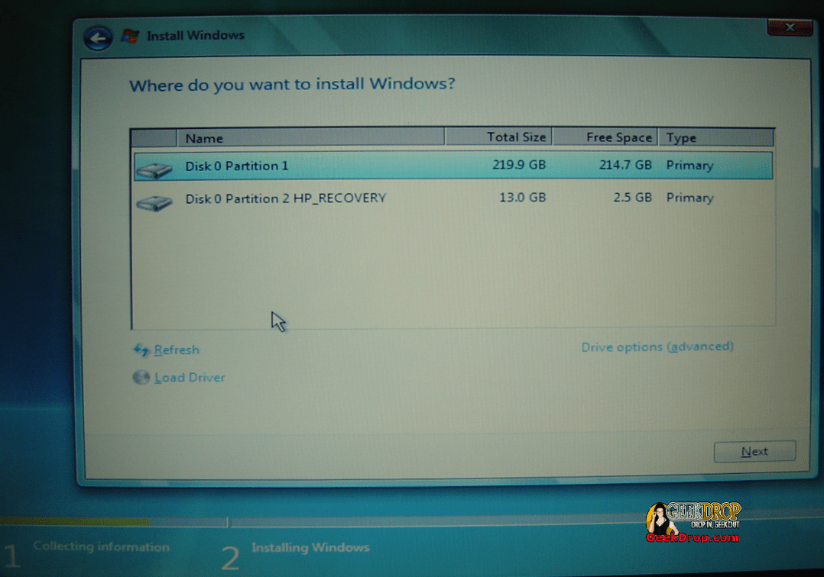Viewport: 824px width, 577px height.
Task: Refresh the partition list
Action: [177, 350]
